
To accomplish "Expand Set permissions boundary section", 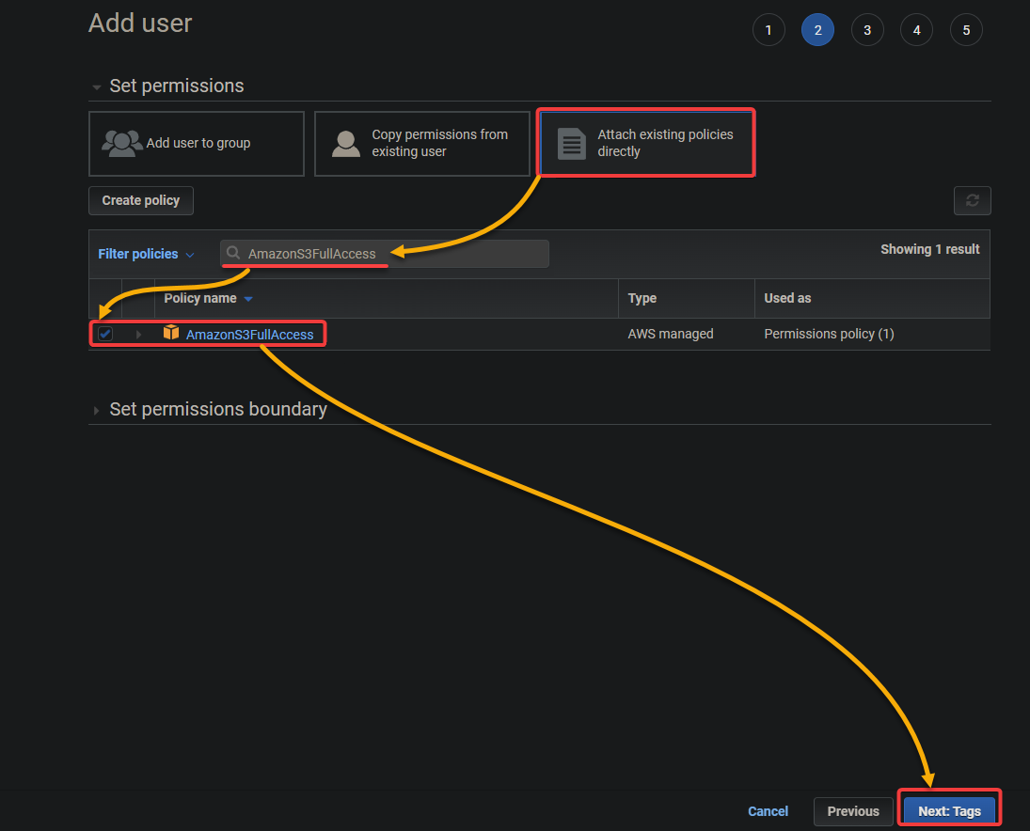I will tap(97, 410).
